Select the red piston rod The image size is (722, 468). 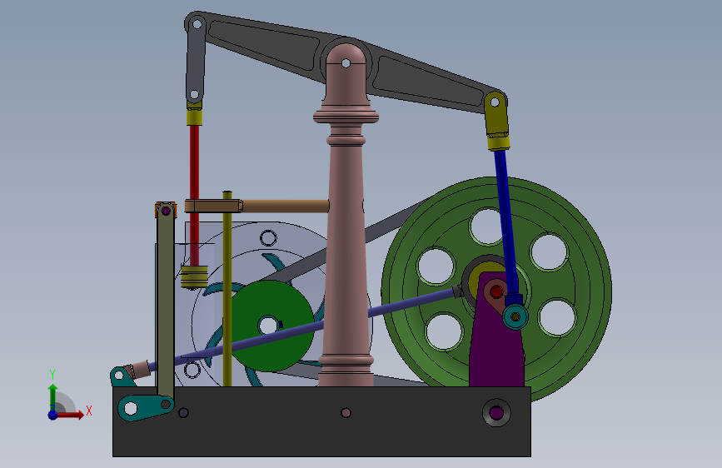[194, 196]
